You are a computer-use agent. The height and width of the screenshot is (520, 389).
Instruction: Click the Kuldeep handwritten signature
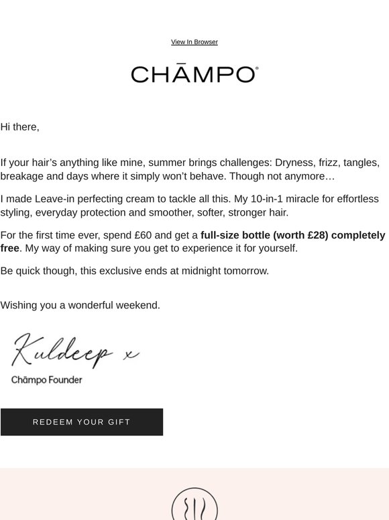tap(62, 351)
